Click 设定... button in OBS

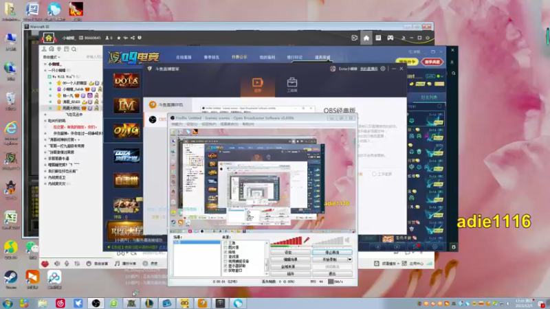[x=290, y=252]
